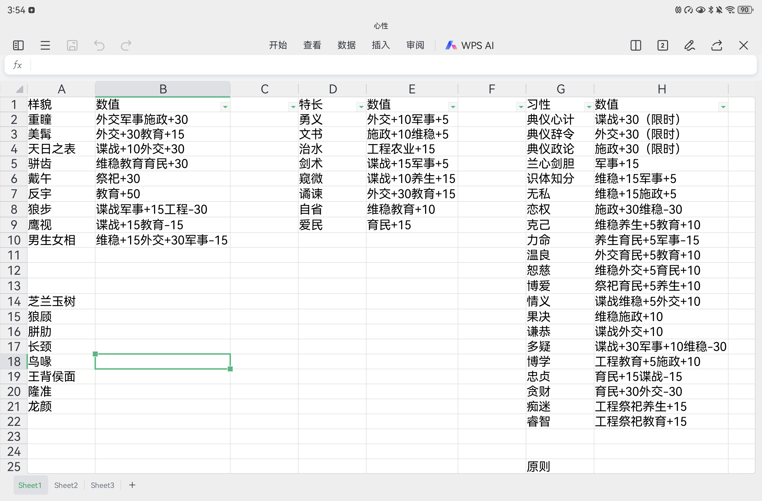Add a new sheet with plus button
Viewport: 762px width, 501px height.
point(132,485)
